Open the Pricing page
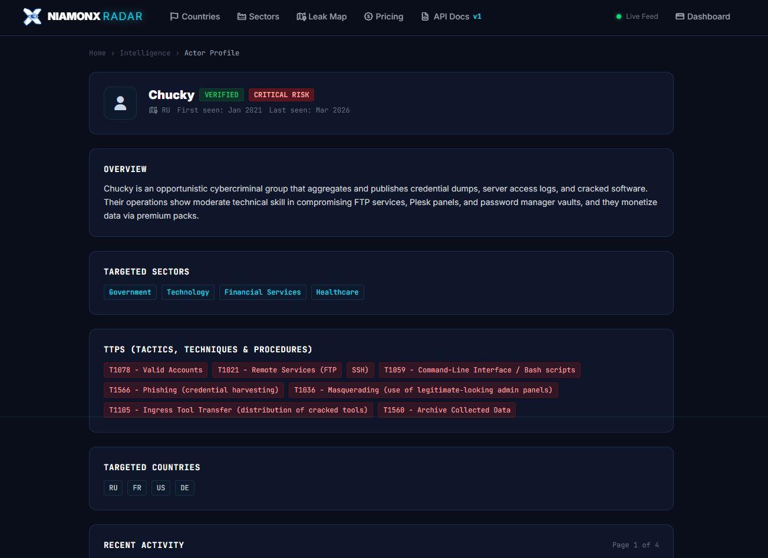 click(x=384, y=16)
